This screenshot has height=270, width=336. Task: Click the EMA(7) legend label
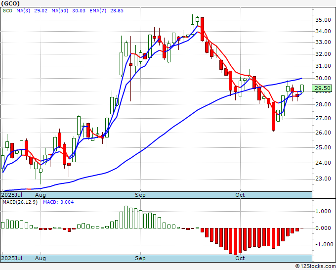(x=98, y=11)
